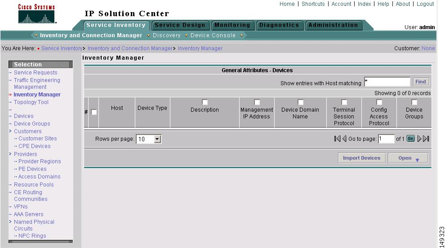The height and width of the screenshot is (248, 445).
Task: Open the Help link
Action: coord(383,4)
